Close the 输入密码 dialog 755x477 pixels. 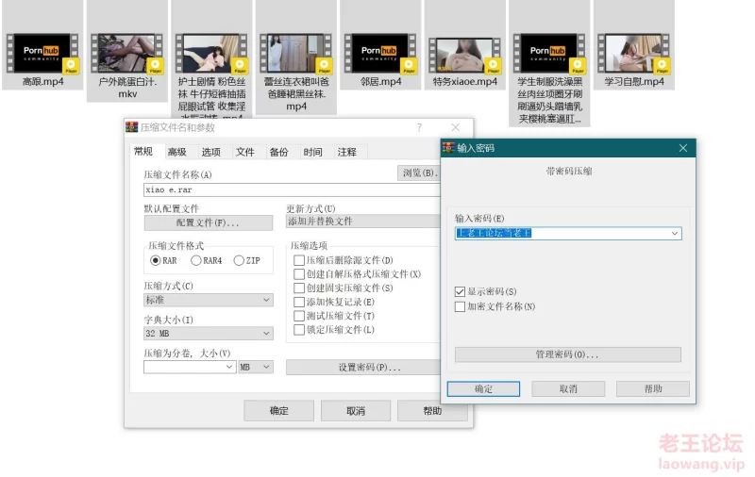tap(682, 148)
